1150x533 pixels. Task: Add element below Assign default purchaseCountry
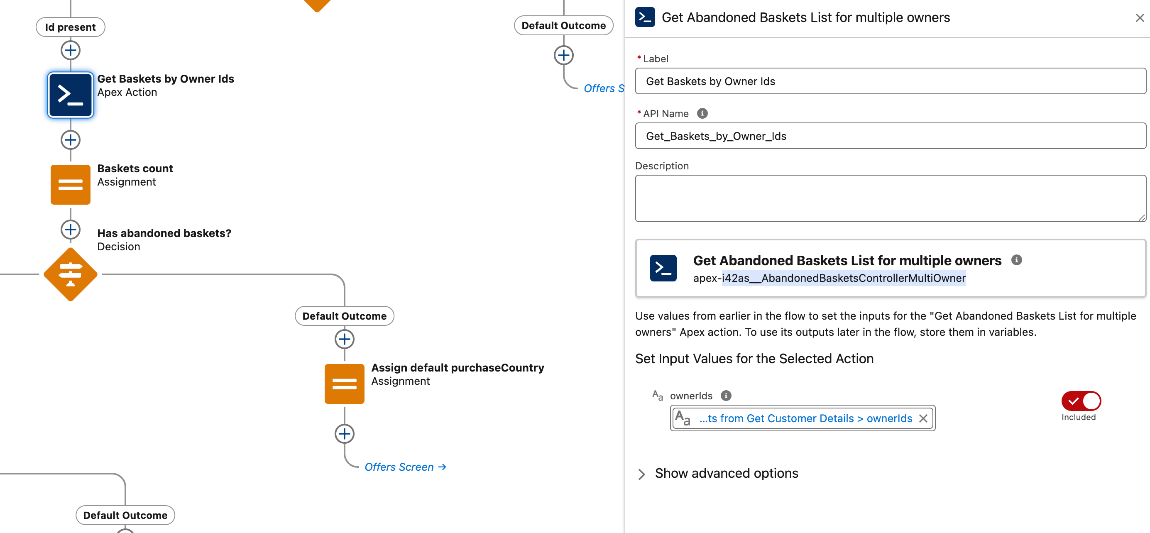coord(344,433)
